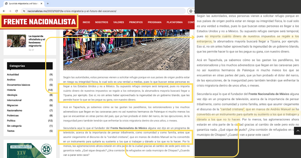Image resolution: width=301 pixels, height=158 pixels.
Task: Click the Chrome profile avatar icon
Action: coord(191,11)
